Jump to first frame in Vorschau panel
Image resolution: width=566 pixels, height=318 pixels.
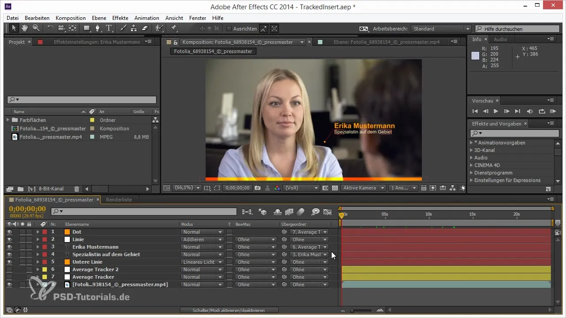tap(475, 111)
